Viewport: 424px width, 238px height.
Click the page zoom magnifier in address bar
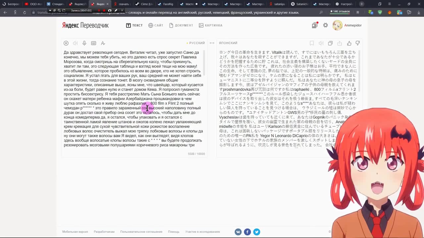click(321, 12)
